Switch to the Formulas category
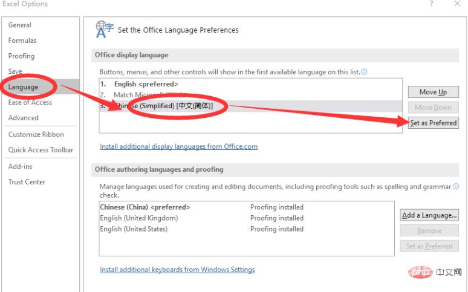Viewport: 468px width, 292px height. click(x=22, y=41)
